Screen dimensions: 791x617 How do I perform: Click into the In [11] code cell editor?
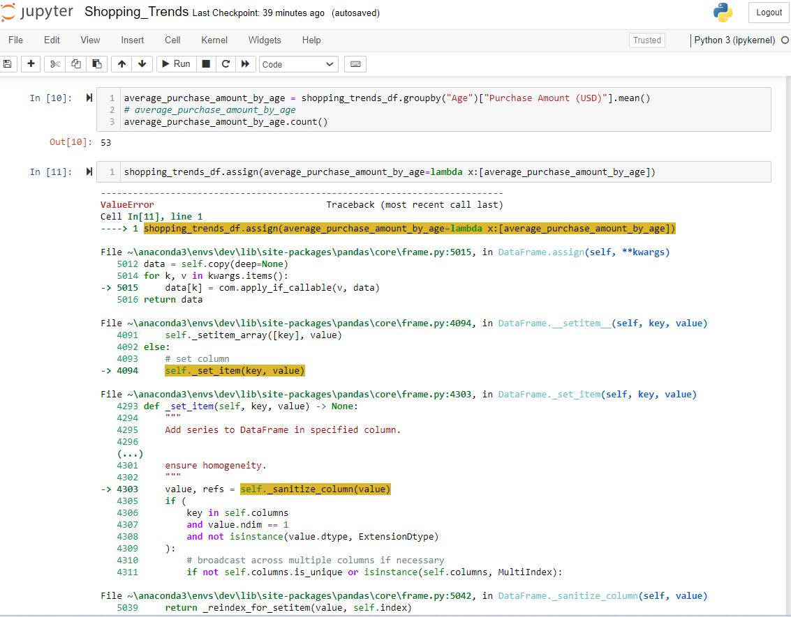point(434,172)
